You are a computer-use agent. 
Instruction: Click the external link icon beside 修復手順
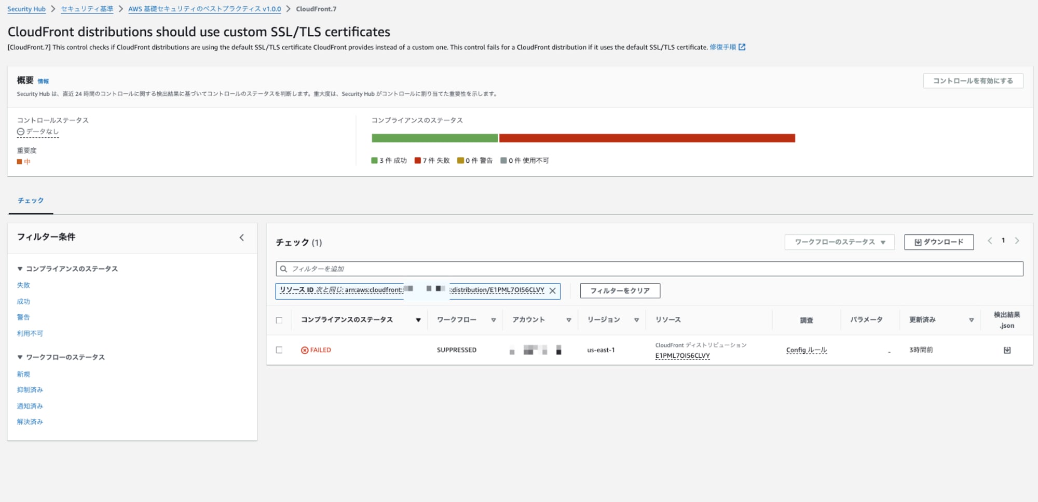tap(742, 47)
